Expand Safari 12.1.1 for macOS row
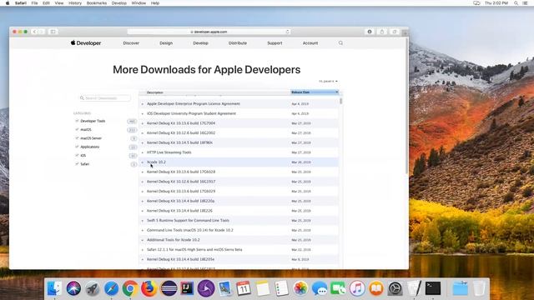534x300 pixels. tap(143, 250)
